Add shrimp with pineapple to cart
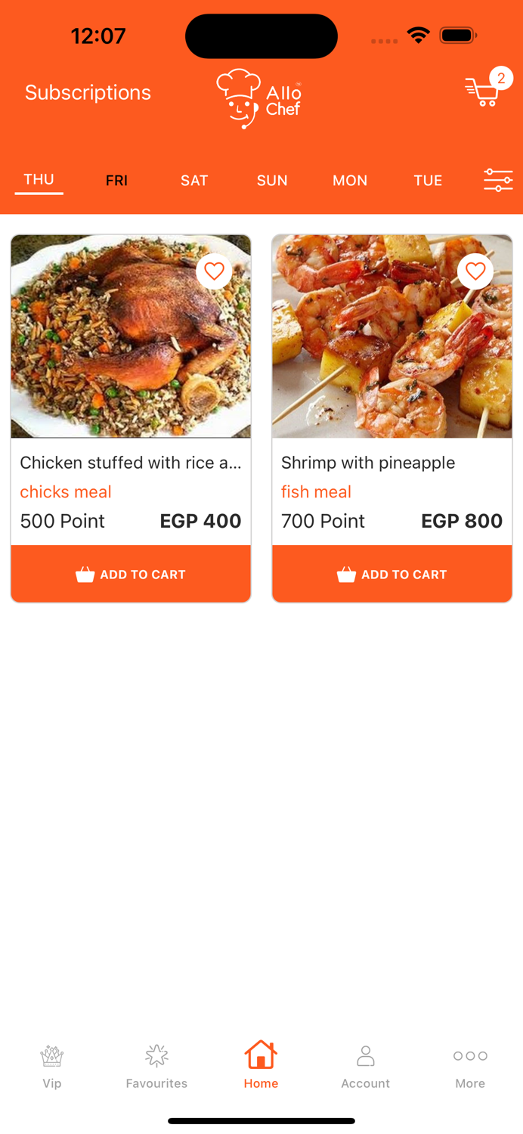Screen dimensions: 523x1134 391,574
